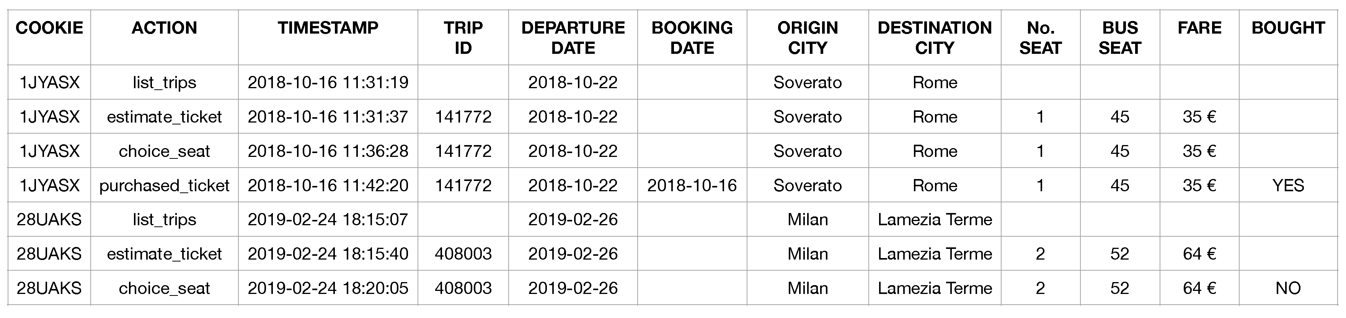Click the TIMESTAMP column header

(328, 28)
